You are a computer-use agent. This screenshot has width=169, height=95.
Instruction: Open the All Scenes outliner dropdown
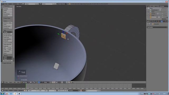point(163,6)
